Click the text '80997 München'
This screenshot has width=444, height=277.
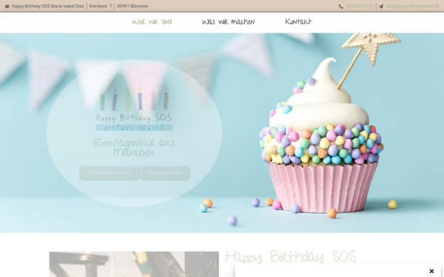(x=132, y=6)
